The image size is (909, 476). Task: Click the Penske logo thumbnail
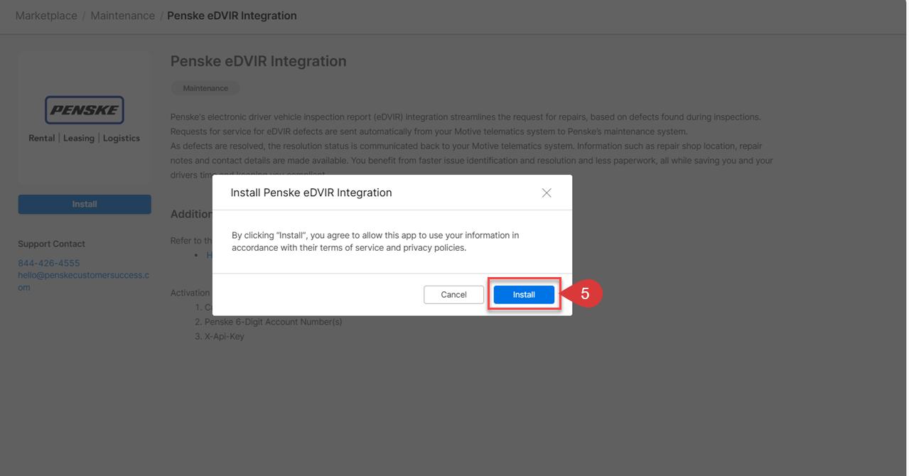[85, 119]
